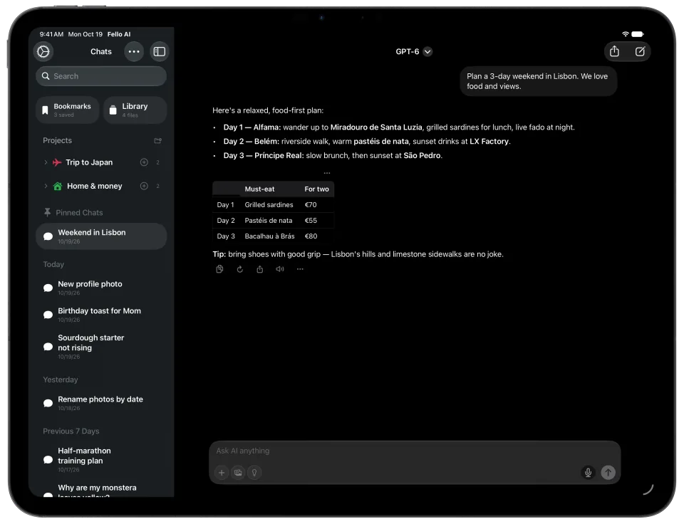684x524 pixels.
Task: Open the GPT-6 model selector dropdown
Action: pyautogui.click(x=413, y=51)
